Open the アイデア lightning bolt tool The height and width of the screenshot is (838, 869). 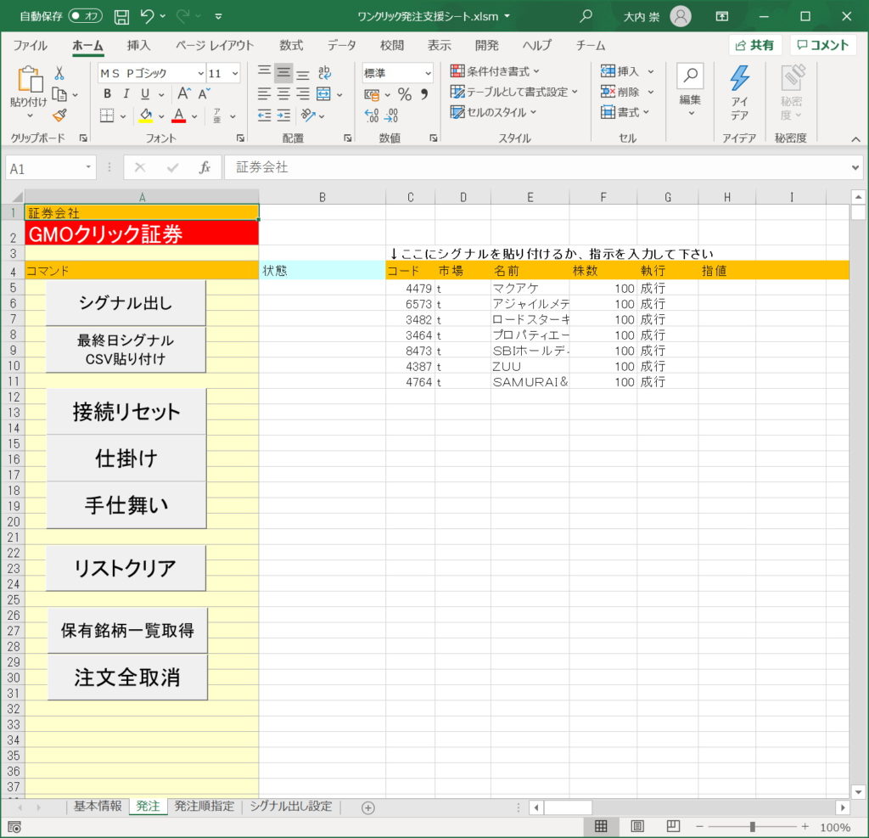click(x=739, y=93)
